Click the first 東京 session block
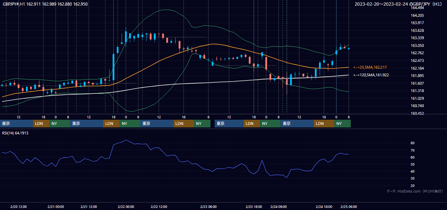Viewport: 447px width, 210px height. click(x=16, y=124)
